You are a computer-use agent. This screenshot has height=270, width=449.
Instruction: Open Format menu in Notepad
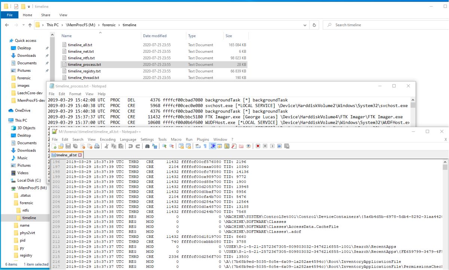coord(75,94)
